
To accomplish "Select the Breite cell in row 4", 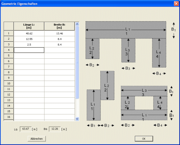I will click(x=59, y=50).
